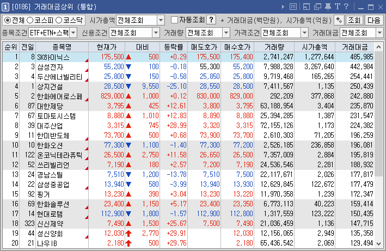
Task: Select the 토마토시스템 stock name
Action: 56,116
